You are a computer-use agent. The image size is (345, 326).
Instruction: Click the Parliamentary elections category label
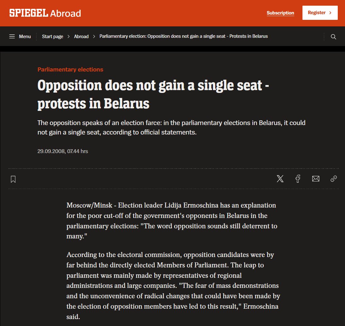point(70,70)
